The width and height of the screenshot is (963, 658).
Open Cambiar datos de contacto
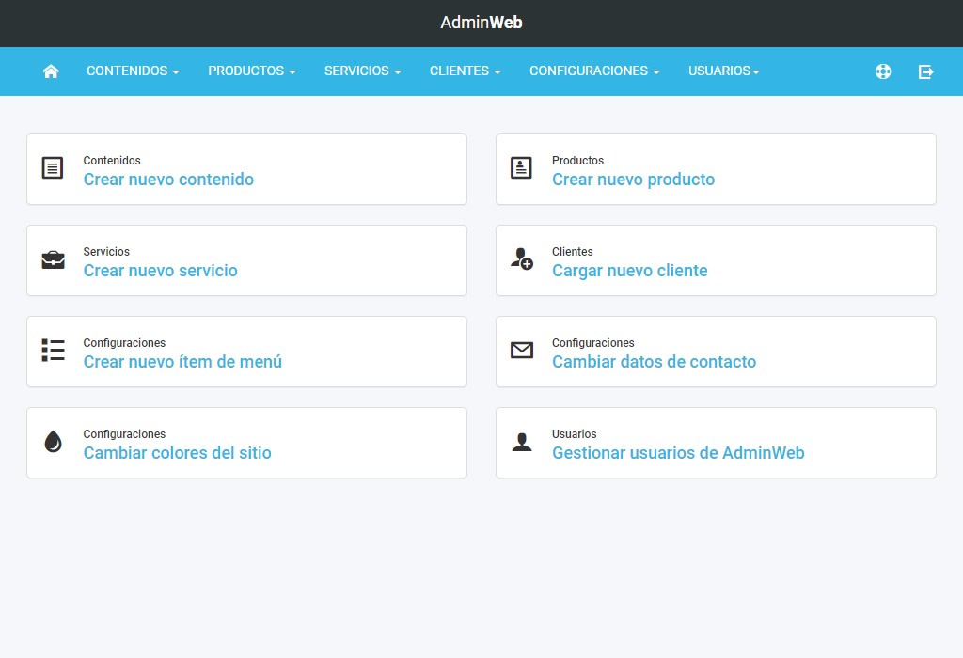click(x=654, y=362)
